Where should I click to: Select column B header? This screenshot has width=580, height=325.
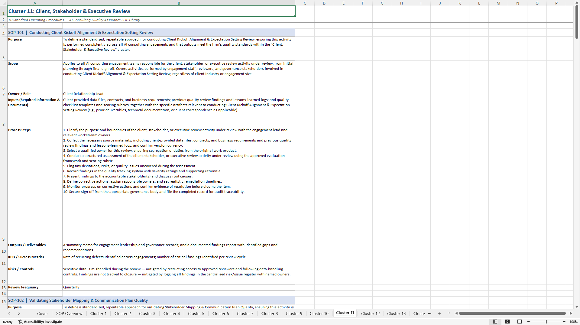(179, 3)
